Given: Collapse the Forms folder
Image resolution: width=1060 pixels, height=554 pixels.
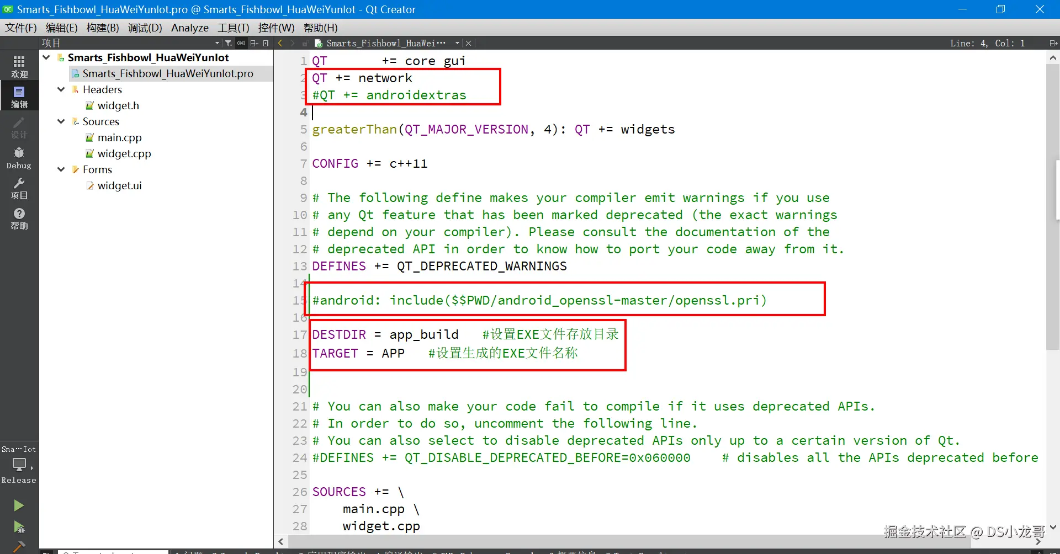Looking at the screenshot, I should (x=61, y=169).
